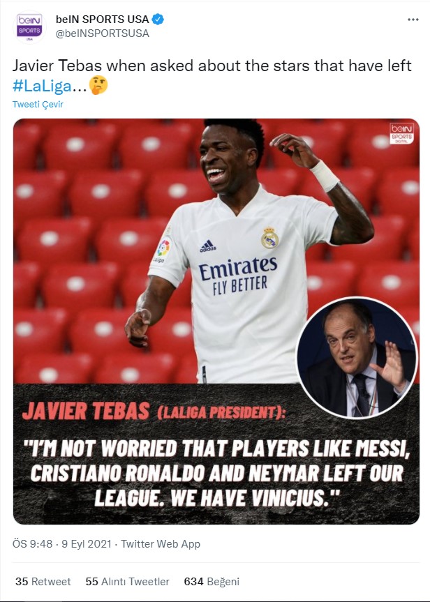The width and height of the screenshot is (430, 602).
Task: Open the #LaLiga hashtag link
Action: (x=42, y=86)
